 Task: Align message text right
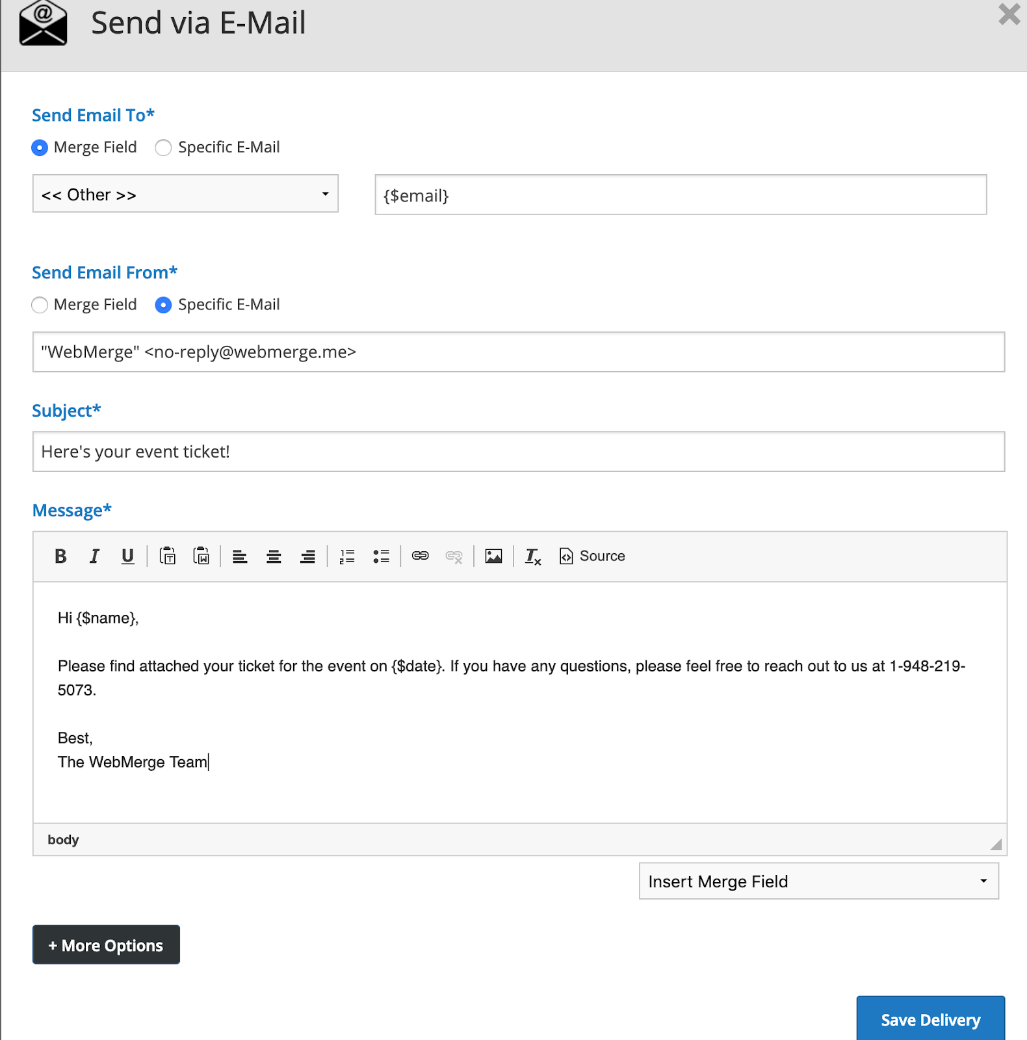[307, 556]
